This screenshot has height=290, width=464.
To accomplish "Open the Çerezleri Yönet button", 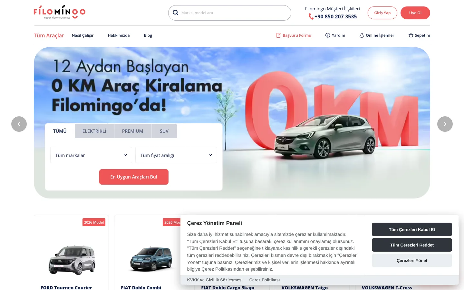I will coord(412,260).
